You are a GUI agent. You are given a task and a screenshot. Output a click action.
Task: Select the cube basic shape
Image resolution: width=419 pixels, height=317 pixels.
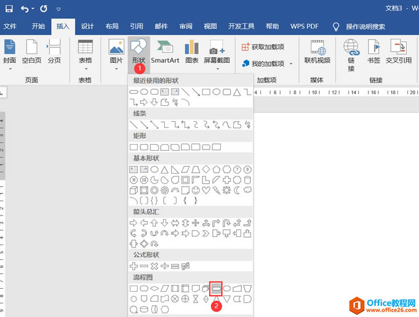click(x=134, y=190)
